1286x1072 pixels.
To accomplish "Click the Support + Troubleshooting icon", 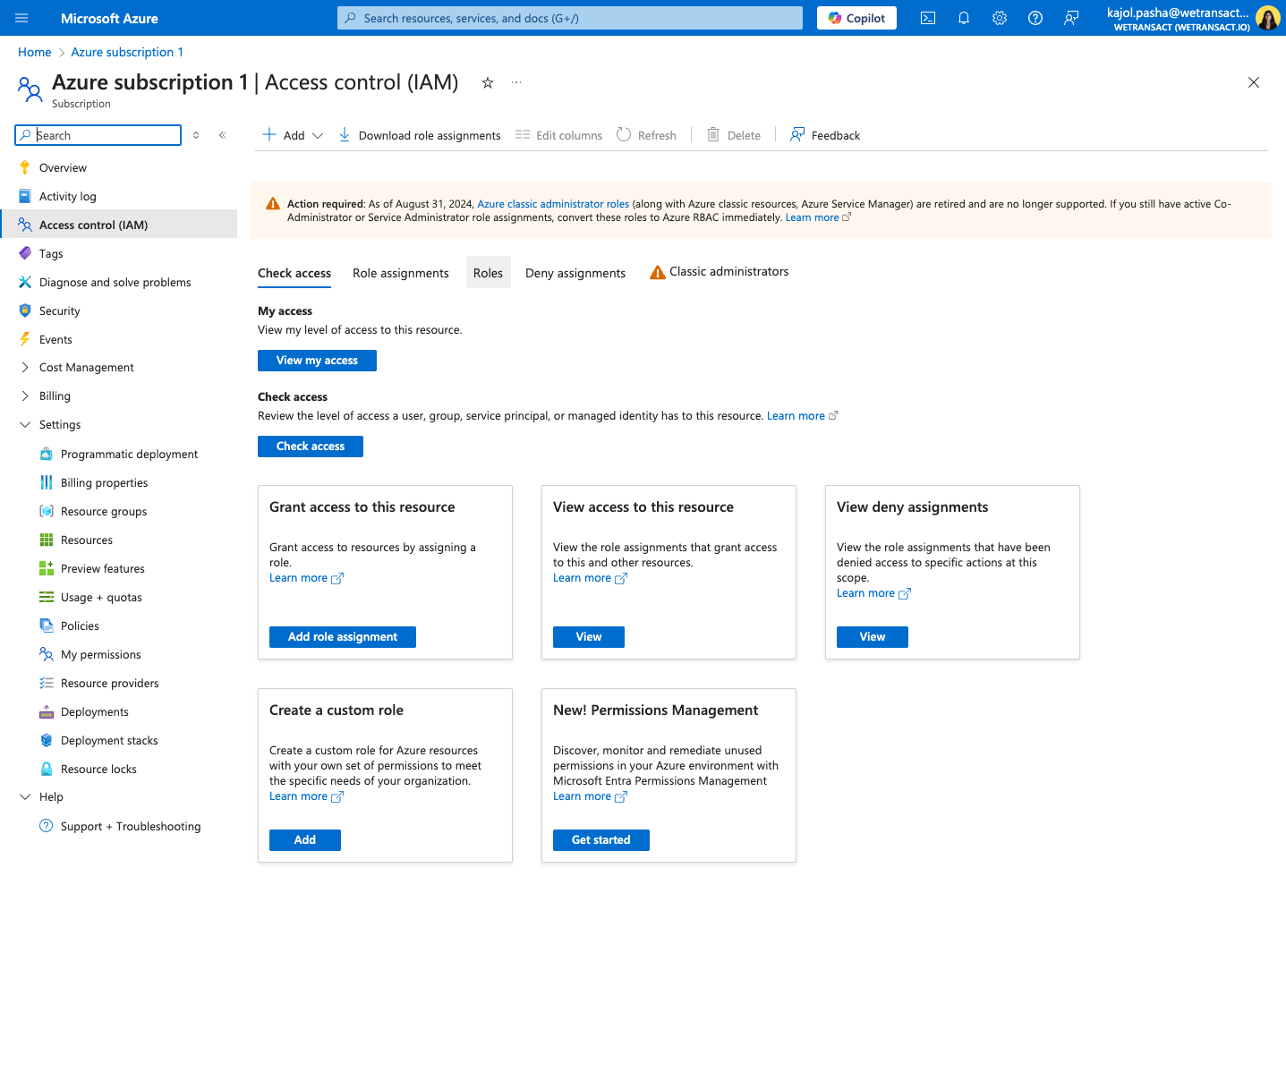I will 47,826.
